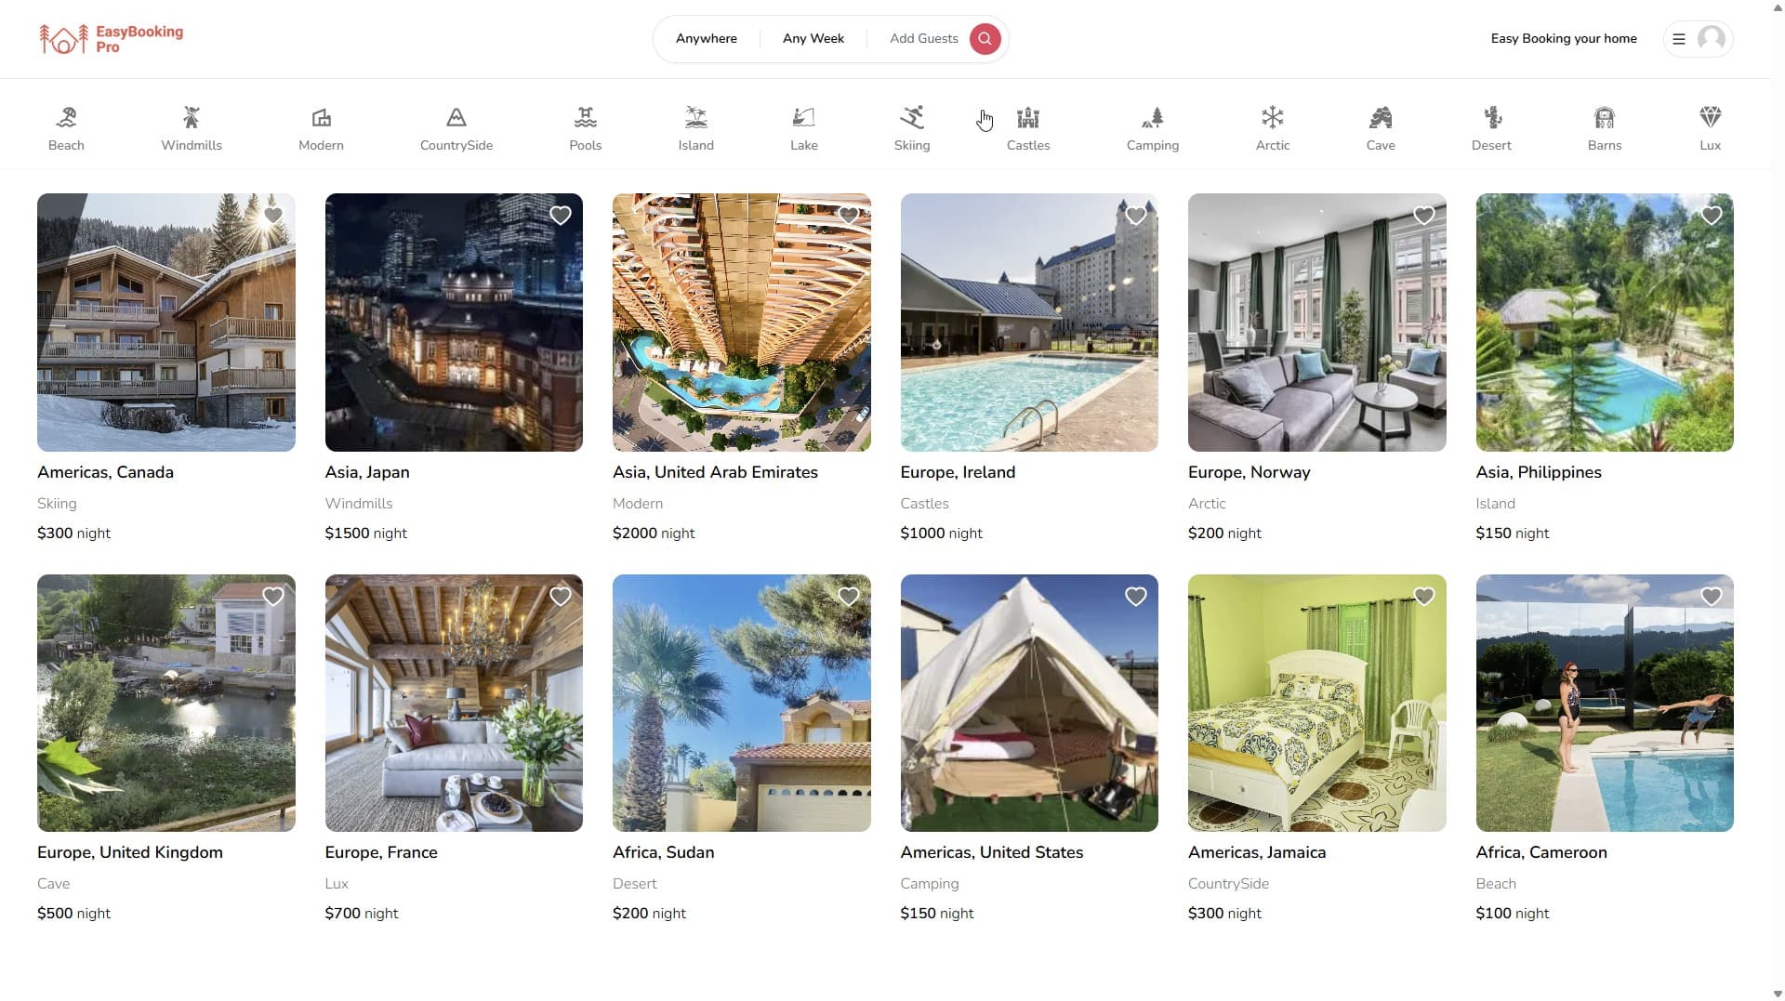Click the Asia, United Arab Emirates title
This screenshot has width=1785, height=1001.
[715, 472]
